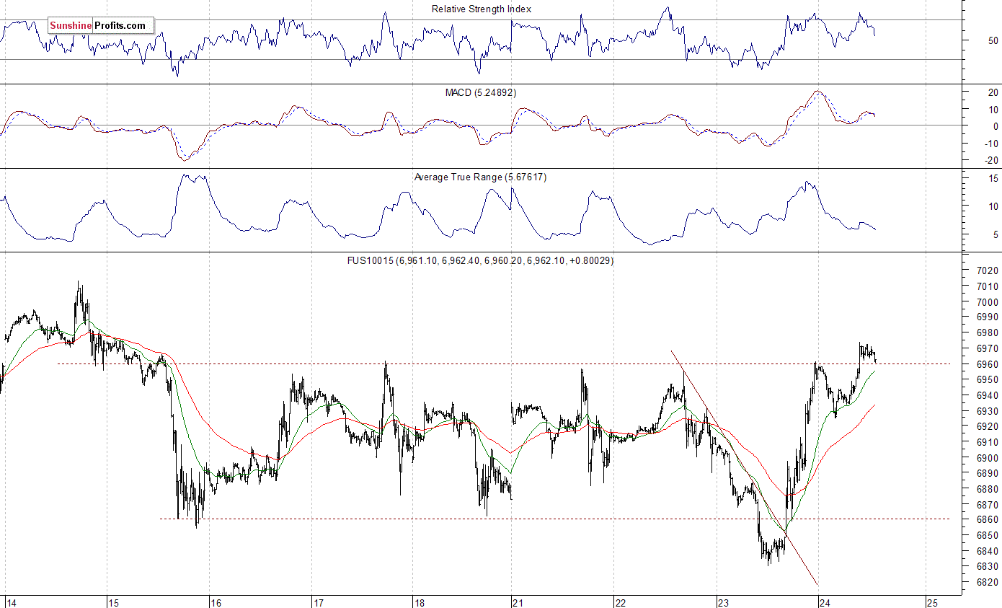
Task: Select date label 24 on time axis
Action: click(826, 602)
